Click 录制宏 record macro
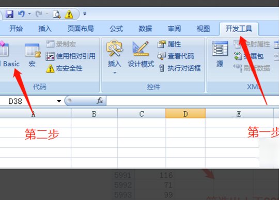 click(x=61, y=44)
